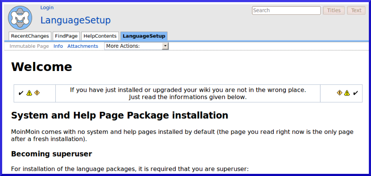Click the MoinMoin logo in header
Image resolution: width=371 pixels, height=176 pixels.
click(20, 18)
